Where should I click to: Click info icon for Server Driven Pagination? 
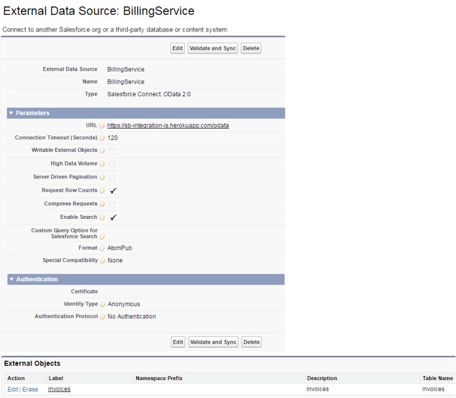(x=102, y=177)
